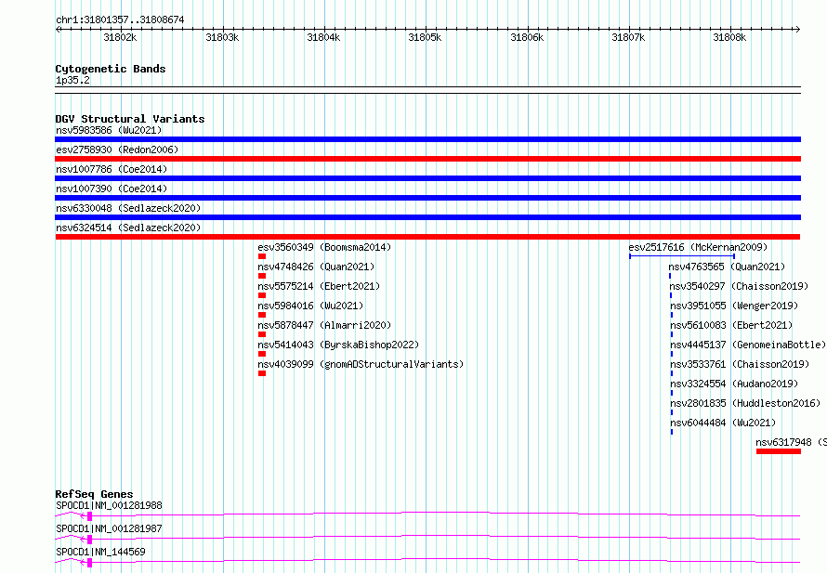
Task: Click the right arrowhead of the ruler
Action: 798,29
